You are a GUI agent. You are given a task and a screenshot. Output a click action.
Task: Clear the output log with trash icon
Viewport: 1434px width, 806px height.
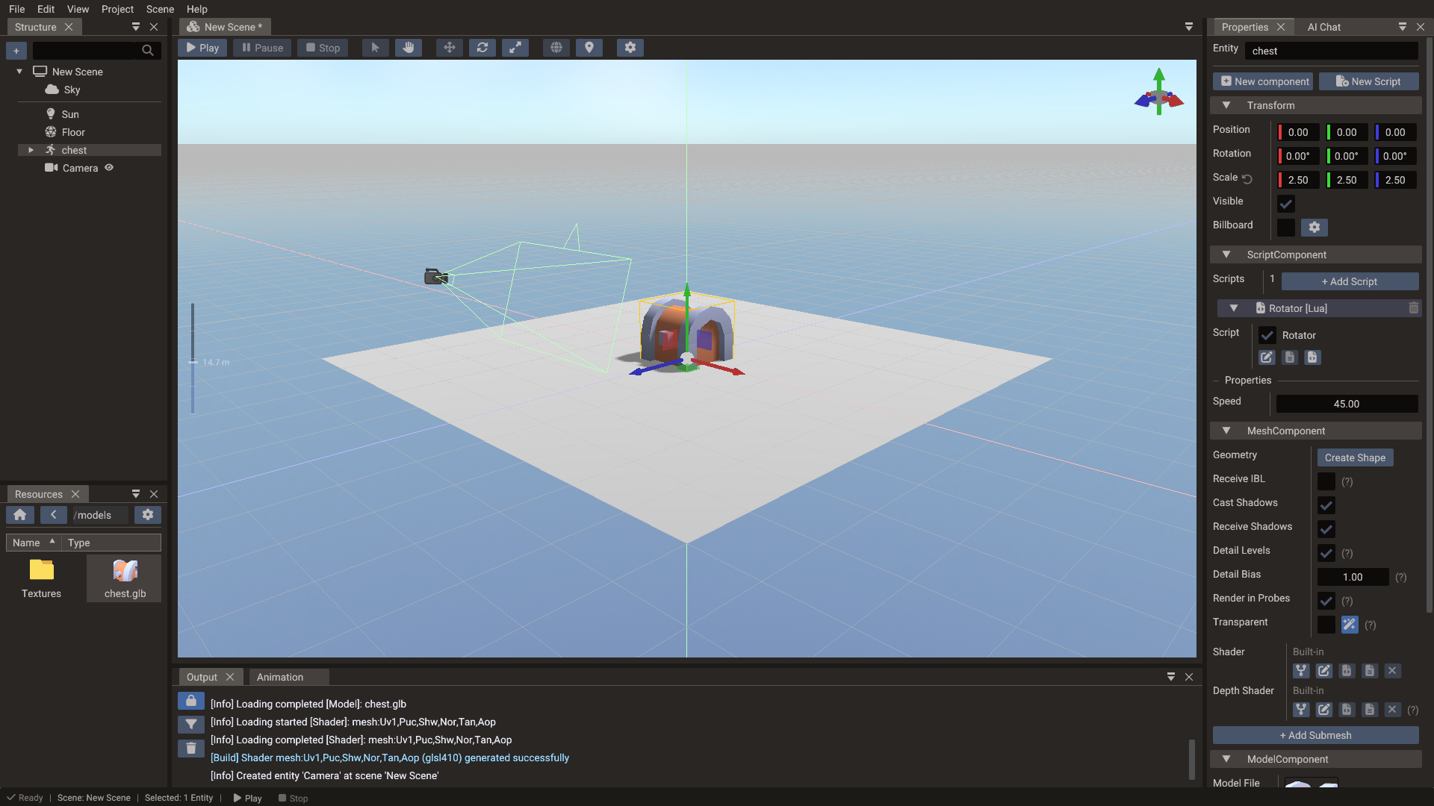pos(191,748)
